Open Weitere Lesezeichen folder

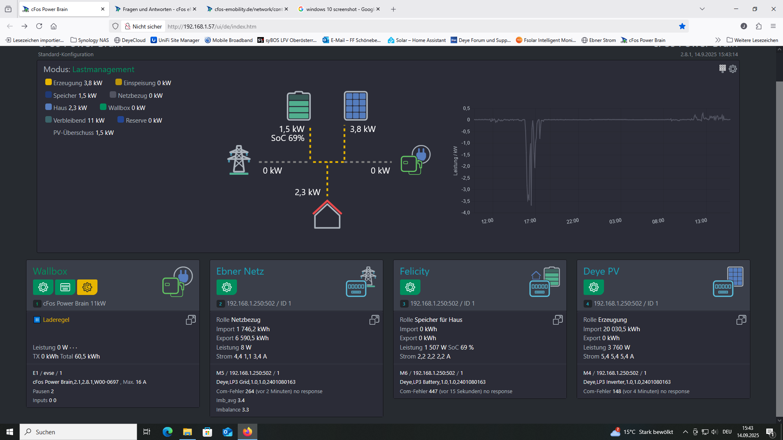[752, 40]
